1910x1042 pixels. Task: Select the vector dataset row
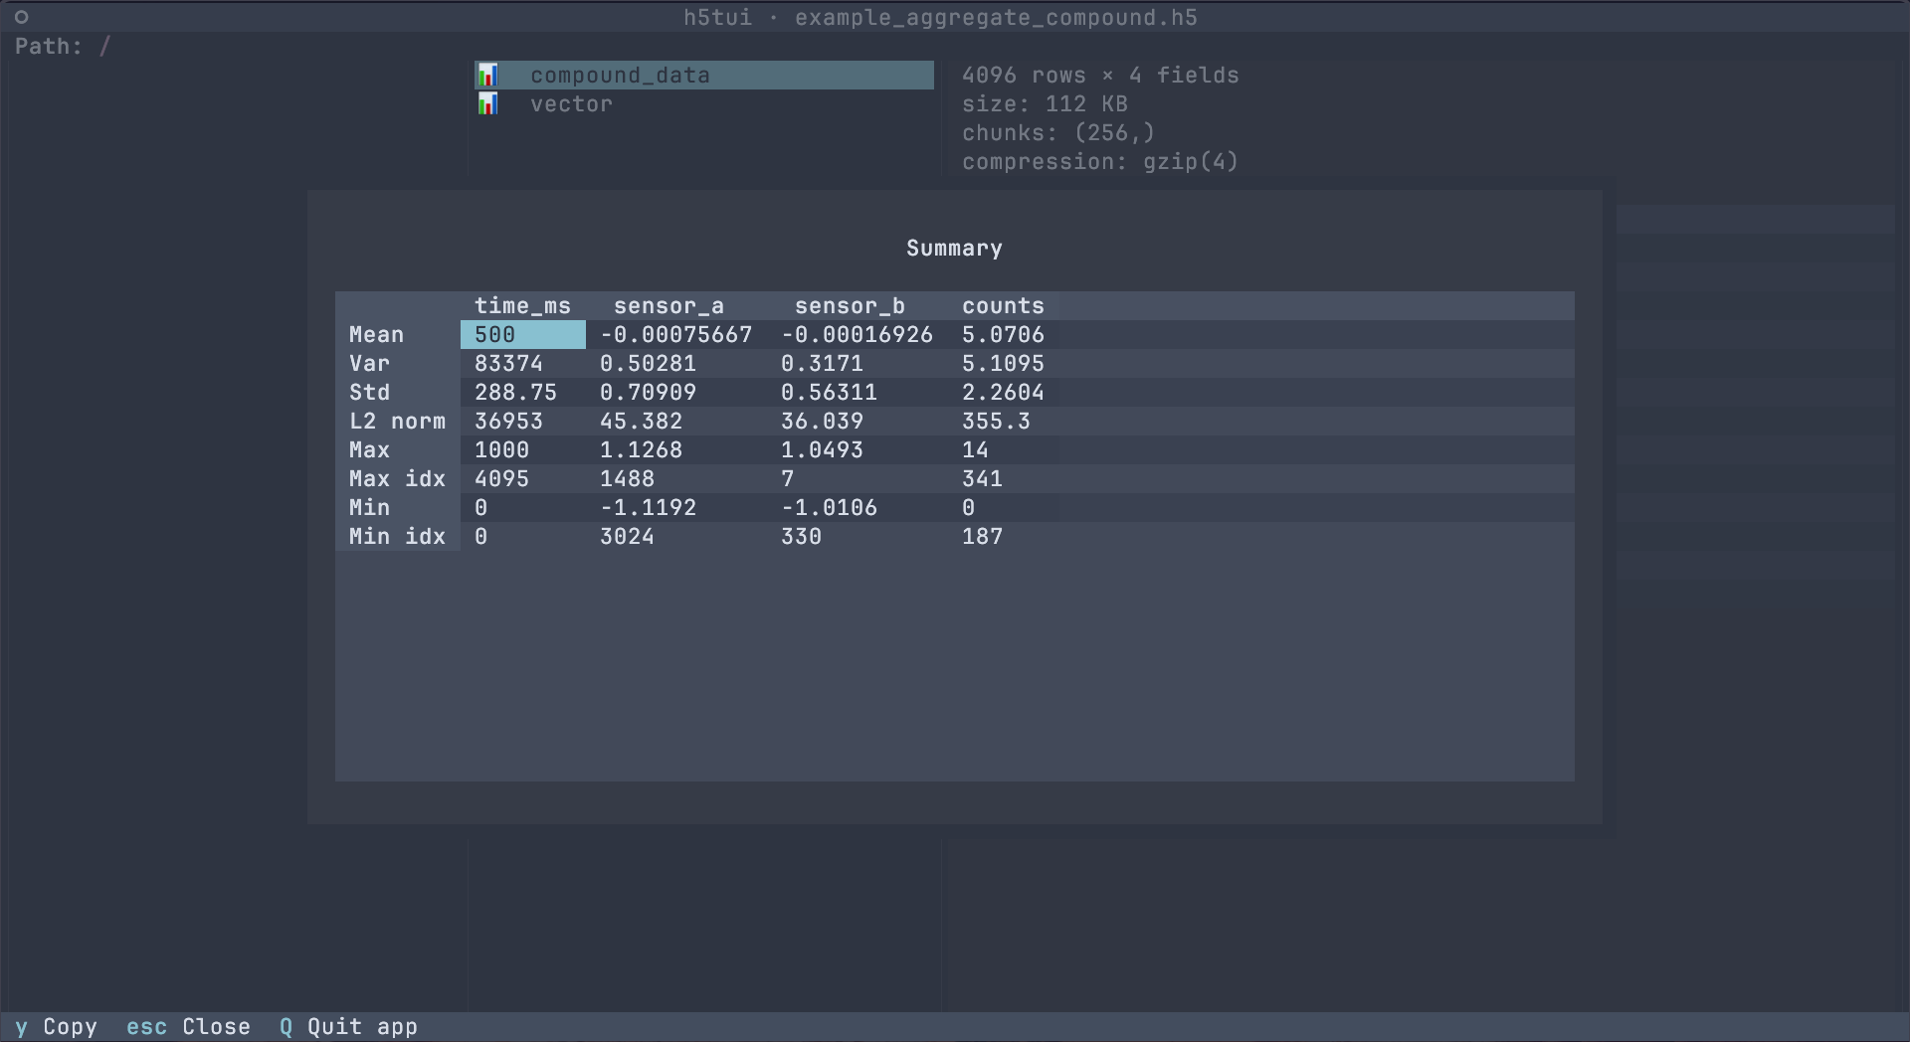coord(704,104)
